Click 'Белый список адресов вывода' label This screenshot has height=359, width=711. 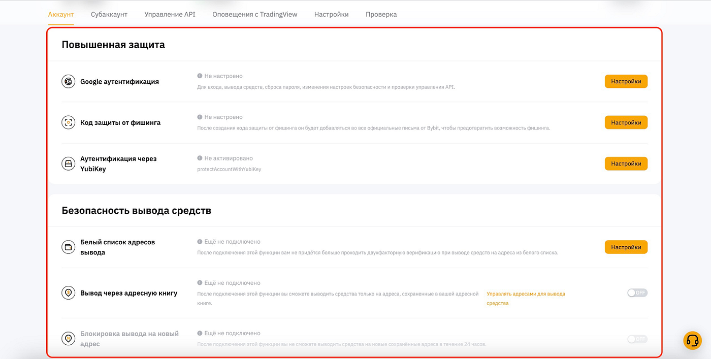(117, 247)
